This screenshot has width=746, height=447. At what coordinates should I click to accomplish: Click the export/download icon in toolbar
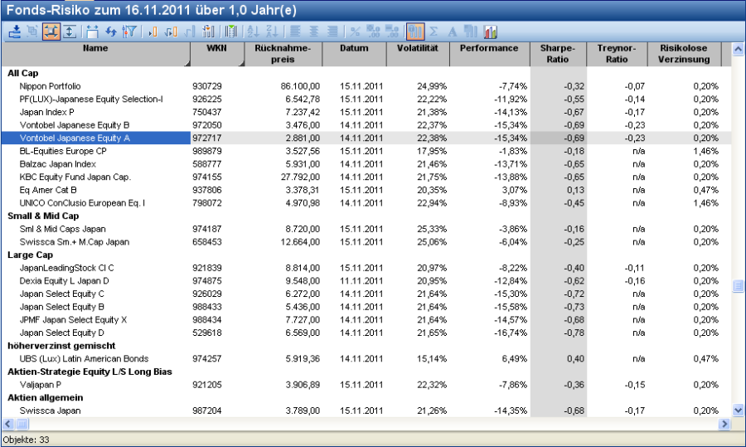[x=15, y=32]
